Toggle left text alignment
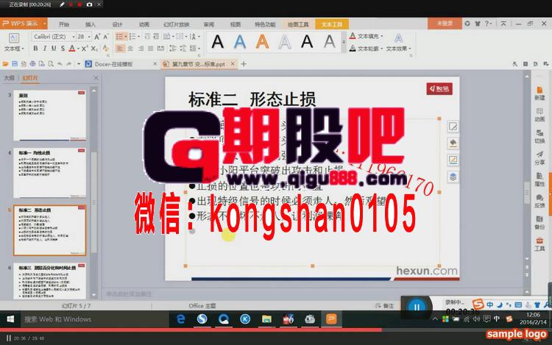This screenshot has width=552, height=345. click(120, 48)
